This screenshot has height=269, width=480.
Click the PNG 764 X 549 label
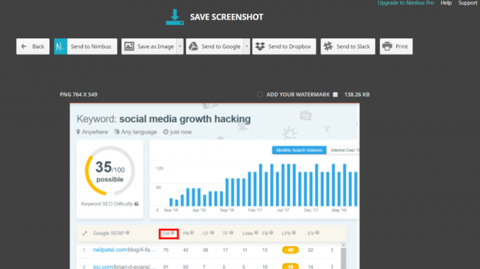pos(79,95)
